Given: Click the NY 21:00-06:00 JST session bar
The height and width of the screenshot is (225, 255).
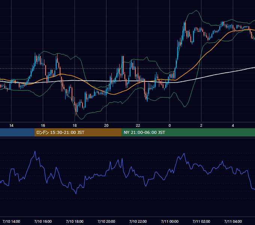Looking at the screenshot, I should pyautogui.click(x=188, y=132).
